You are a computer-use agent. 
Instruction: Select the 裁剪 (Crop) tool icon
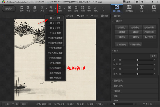(x=51, y=9)
